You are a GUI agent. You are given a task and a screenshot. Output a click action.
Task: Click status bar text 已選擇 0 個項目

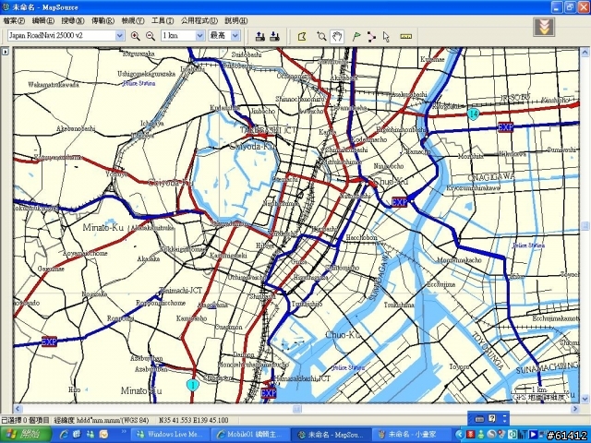click(x=25, y=420)
